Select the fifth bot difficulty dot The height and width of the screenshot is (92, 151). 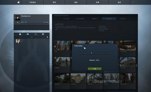point(104,53)
